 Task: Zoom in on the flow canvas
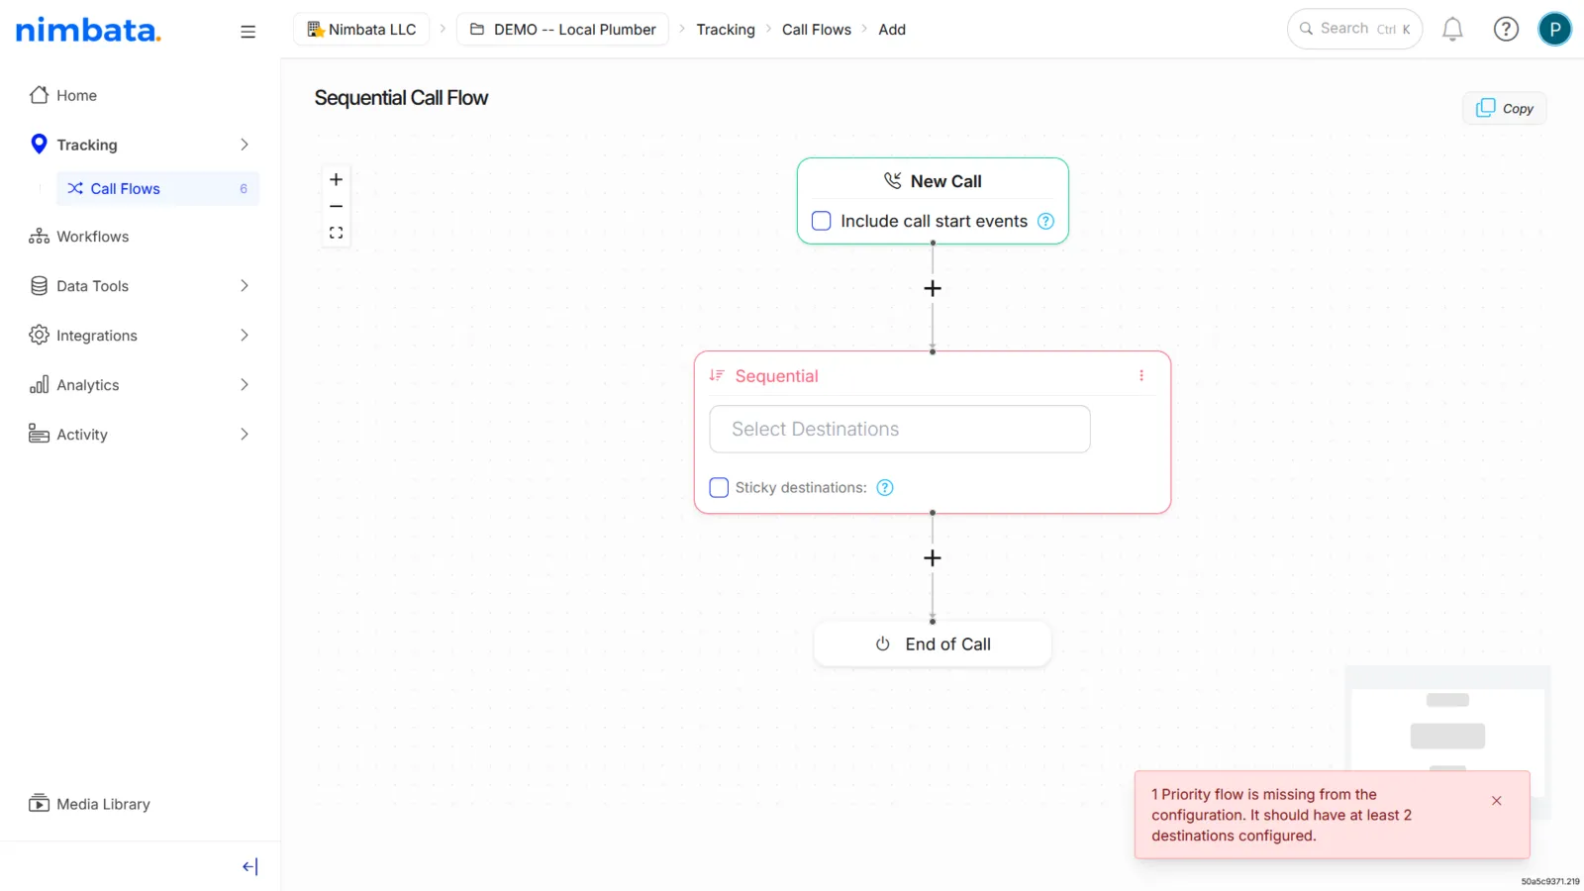tap(336, 179)
